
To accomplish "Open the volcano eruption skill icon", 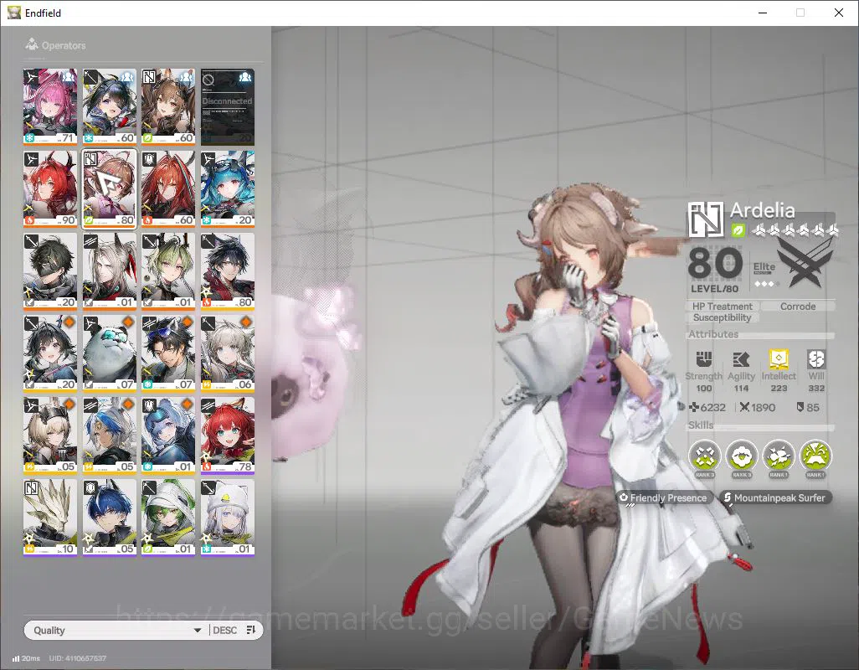I will coord(815,456).
